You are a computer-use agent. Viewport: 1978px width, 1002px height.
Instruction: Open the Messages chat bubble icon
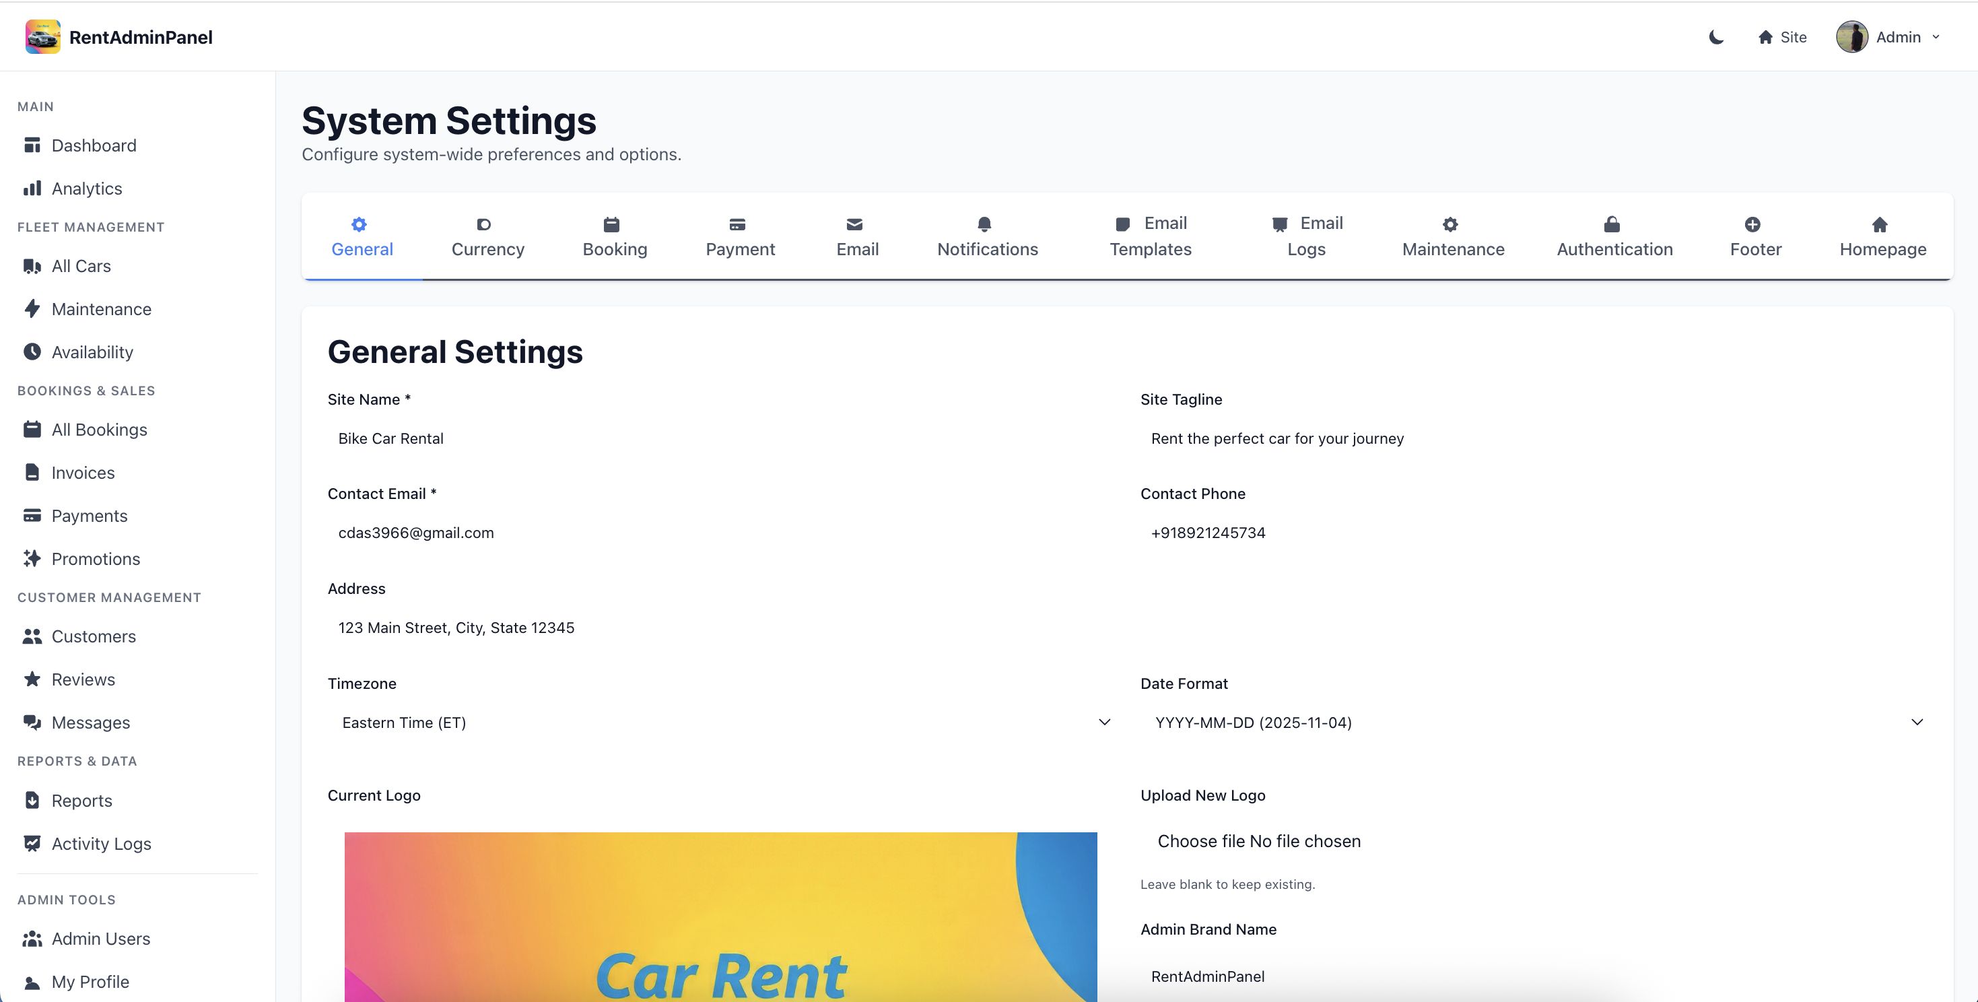[32, 722]
